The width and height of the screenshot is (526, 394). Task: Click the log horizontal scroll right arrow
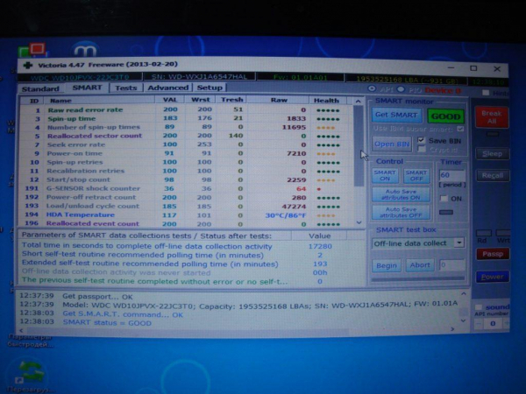point(452,329)
